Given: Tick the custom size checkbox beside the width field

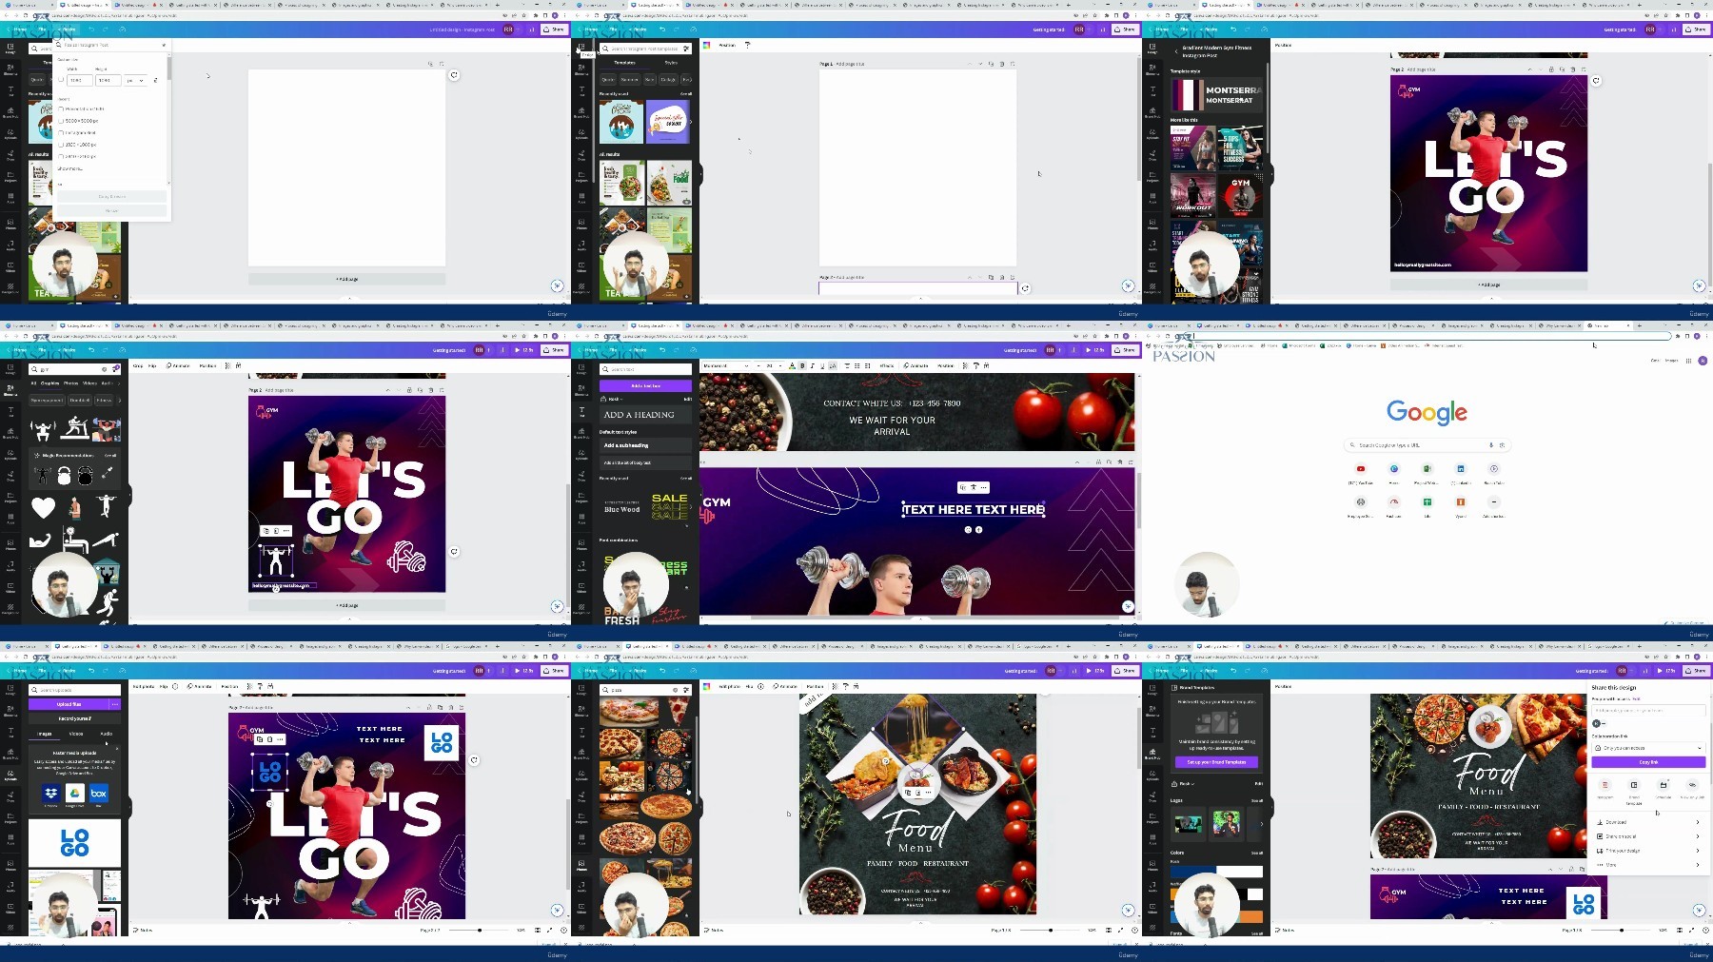Looking at the screenshot, I should pos(62,80).
